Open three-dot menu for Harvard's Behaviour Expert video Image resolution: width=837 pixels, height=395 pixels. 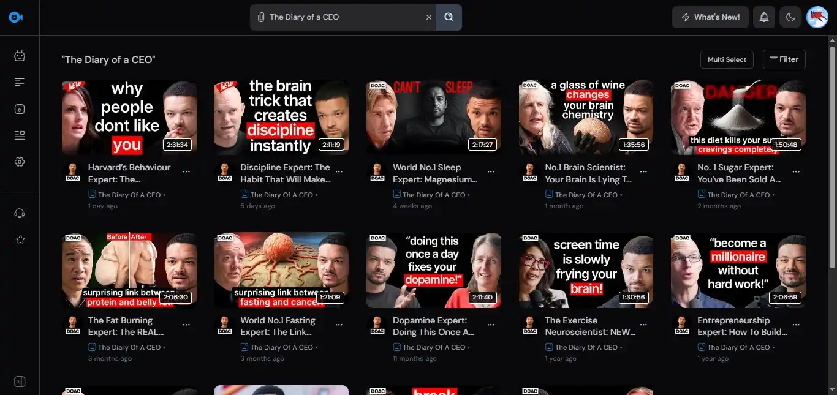pos(186,172)
